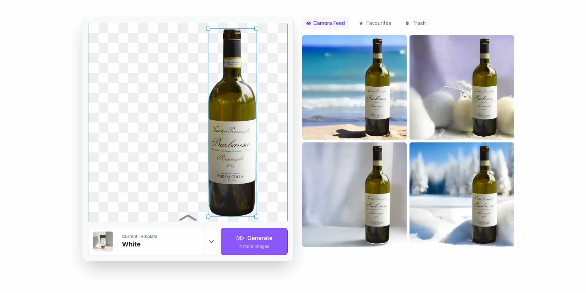
Task: Choose the white curtain bottle image
Action: coord(354,195)
